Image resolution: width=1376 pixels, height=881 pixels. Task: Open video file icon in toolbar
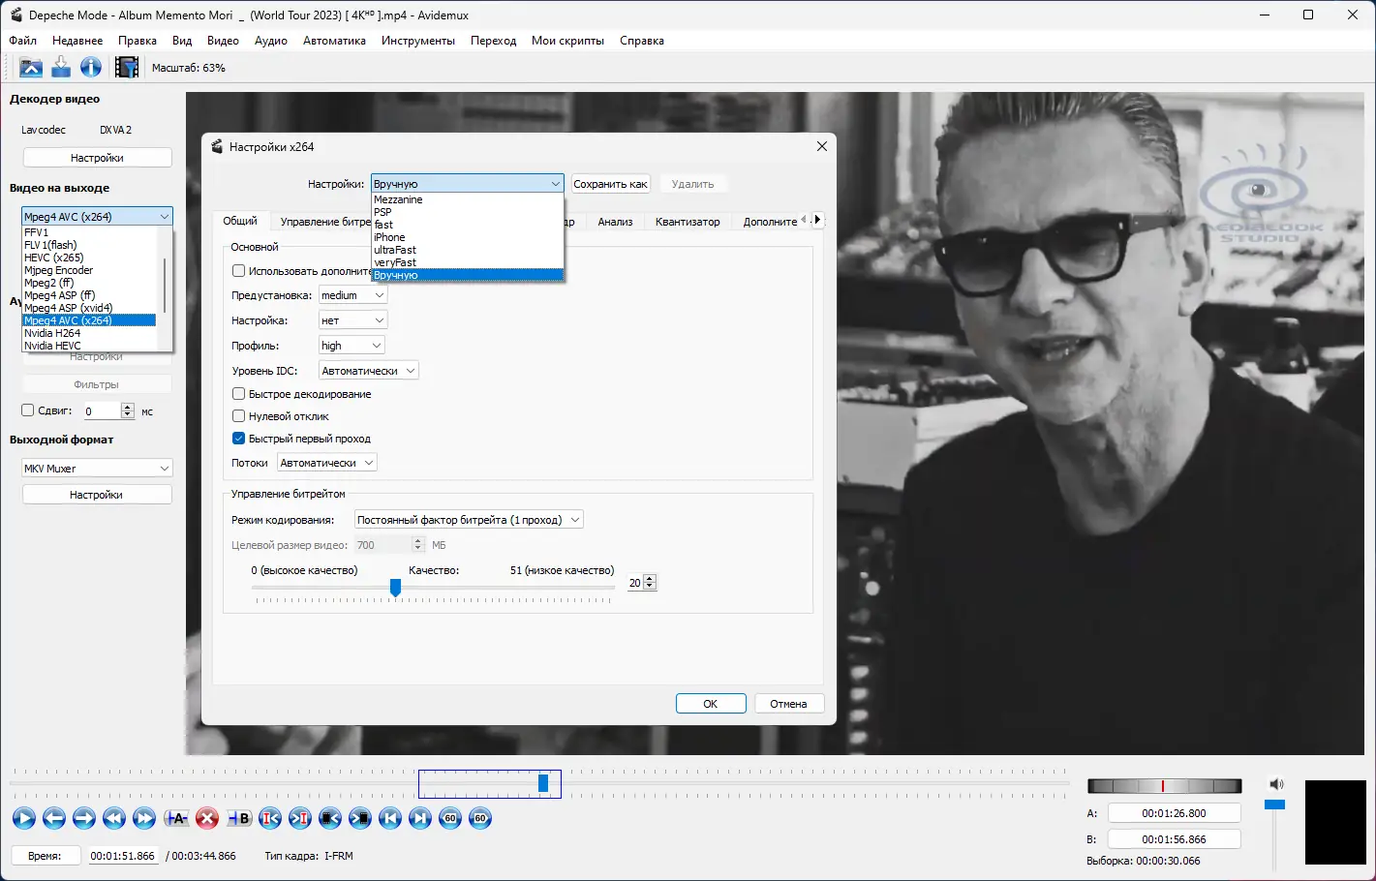pyautogui.click(x=31, y=68)
